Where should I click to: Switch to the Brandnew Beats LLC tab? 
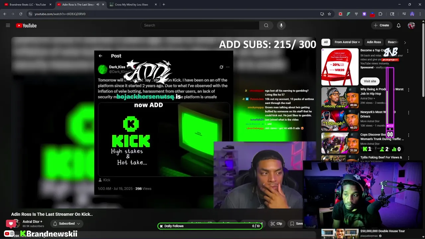coord(28,5)
